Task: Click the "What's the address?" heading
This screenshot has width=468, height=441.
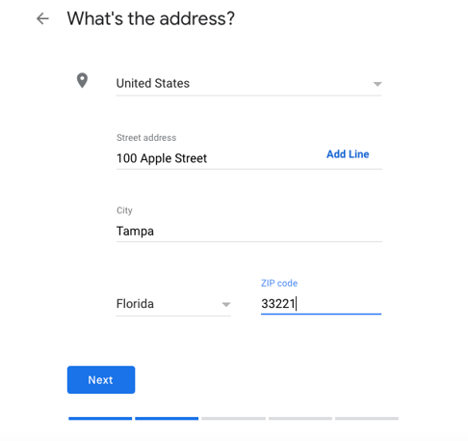Action: tap(151, 18)
